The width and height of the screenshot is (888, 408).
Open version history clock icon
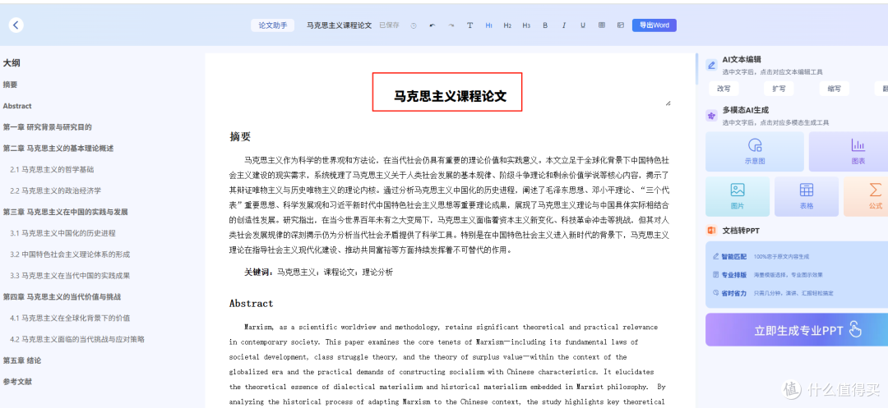pos(414,25)
